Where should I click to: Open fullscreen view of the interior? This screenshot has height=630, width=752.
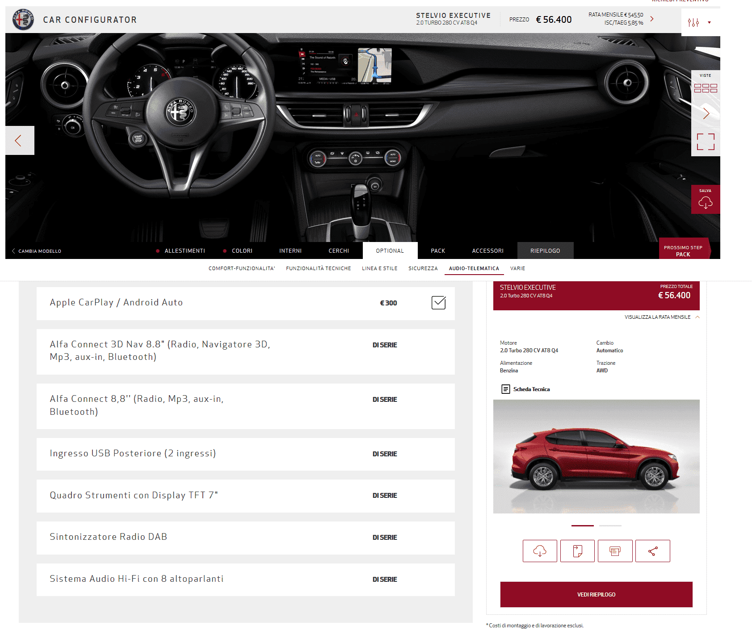coord(705,142)
